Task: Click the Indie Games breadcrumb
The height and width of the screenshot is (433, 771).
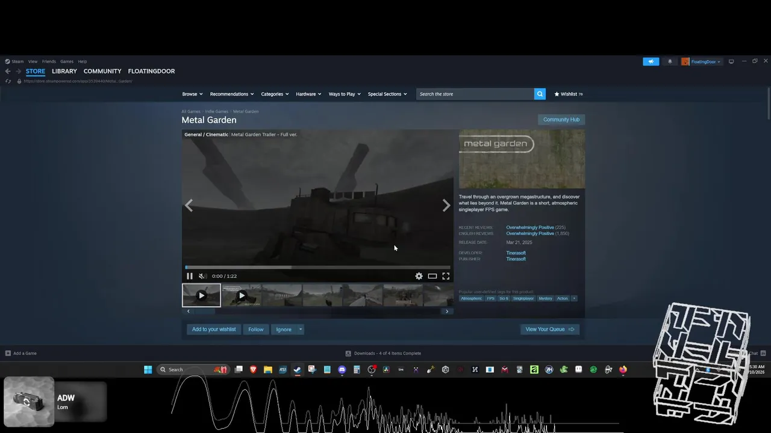Action: [216, 111]
